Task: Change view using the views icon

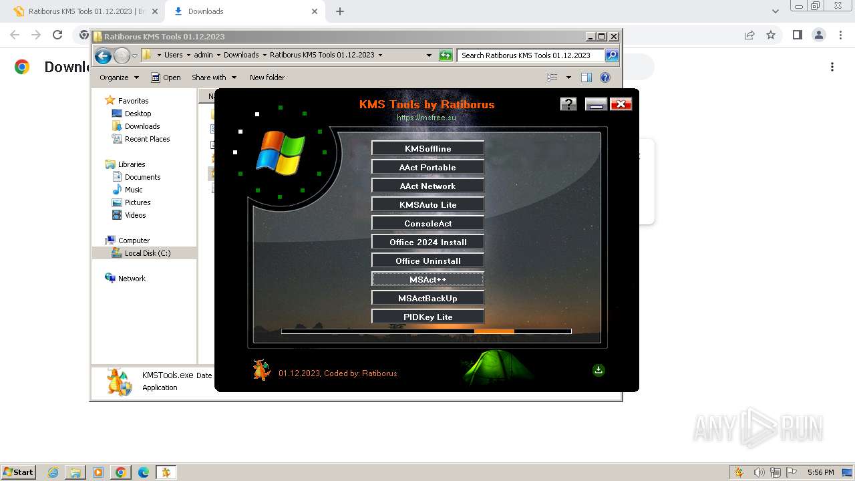Action: coord(552,77)
